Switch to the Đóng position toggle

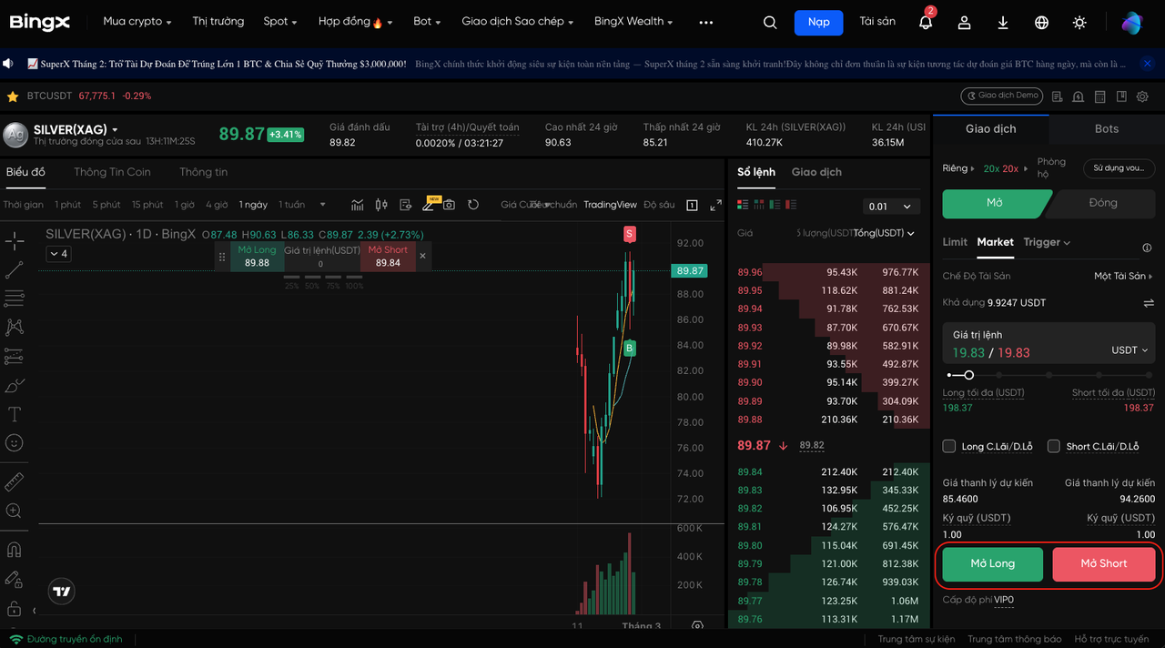click(x=1102, y=203)
